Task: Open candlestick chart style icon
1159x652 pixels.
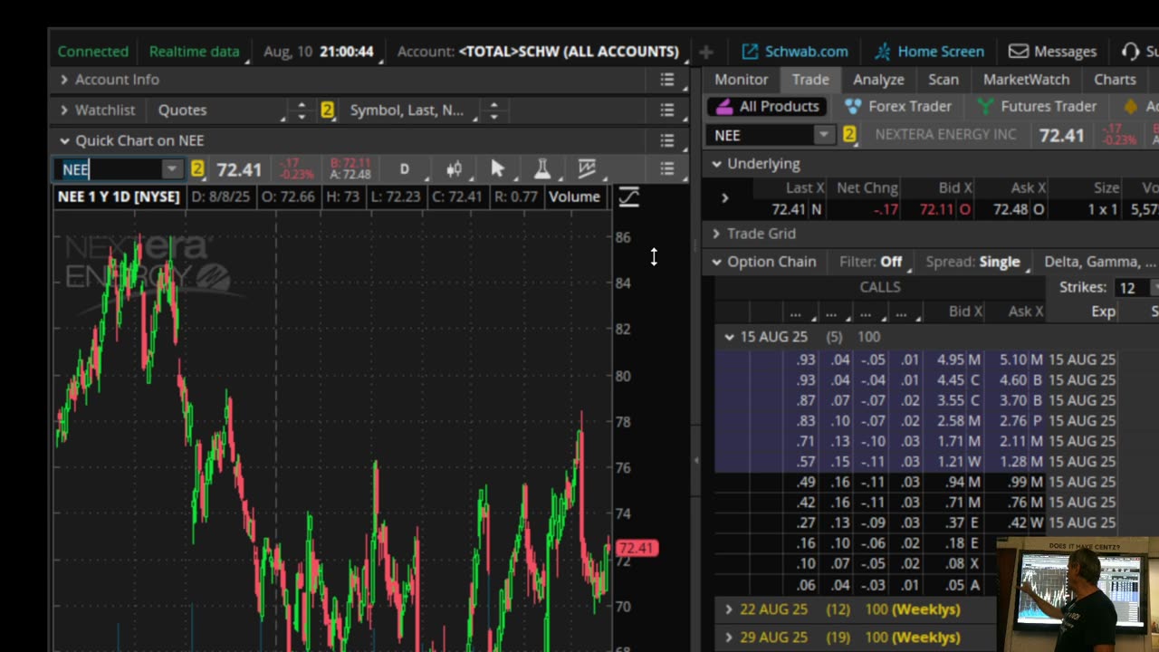Action: [x=455, y=169]
